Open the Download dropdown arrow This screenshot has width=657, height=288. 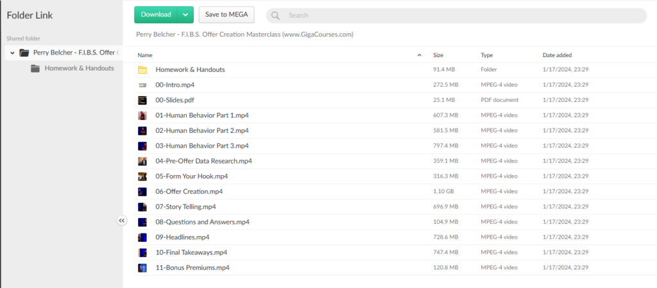[185, 15]
